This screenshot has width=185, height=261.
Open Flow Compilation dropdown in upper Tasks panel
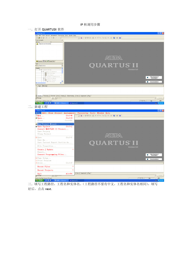pyautogui.click(x=62, y=66)
